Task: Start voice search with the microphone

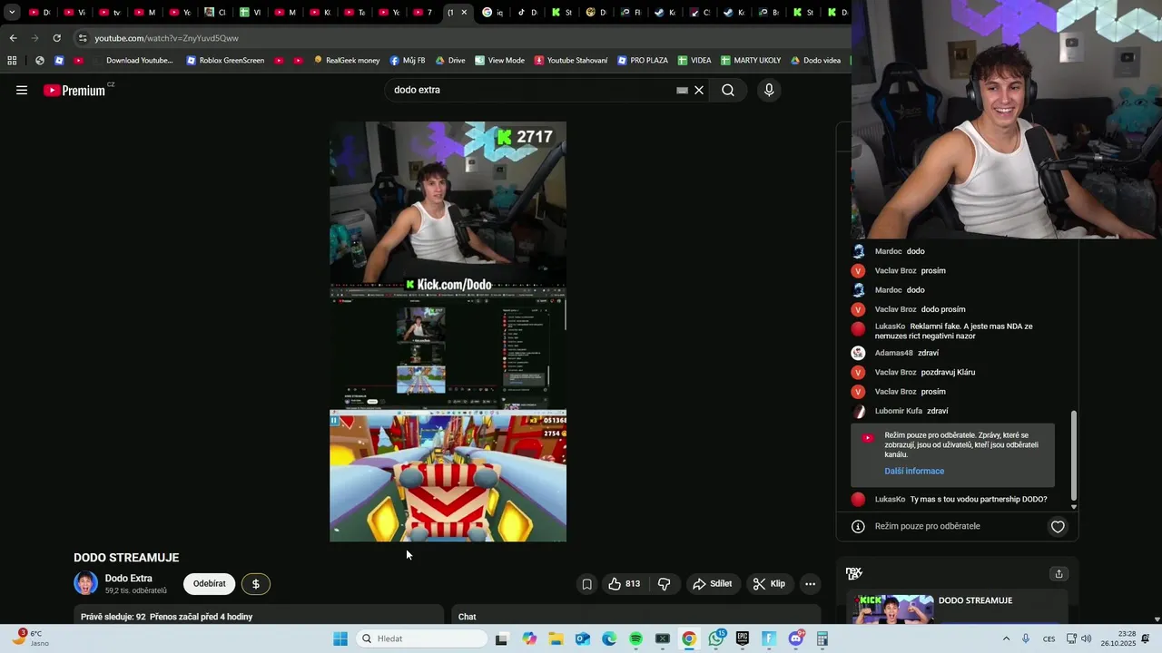Action: 769,90
